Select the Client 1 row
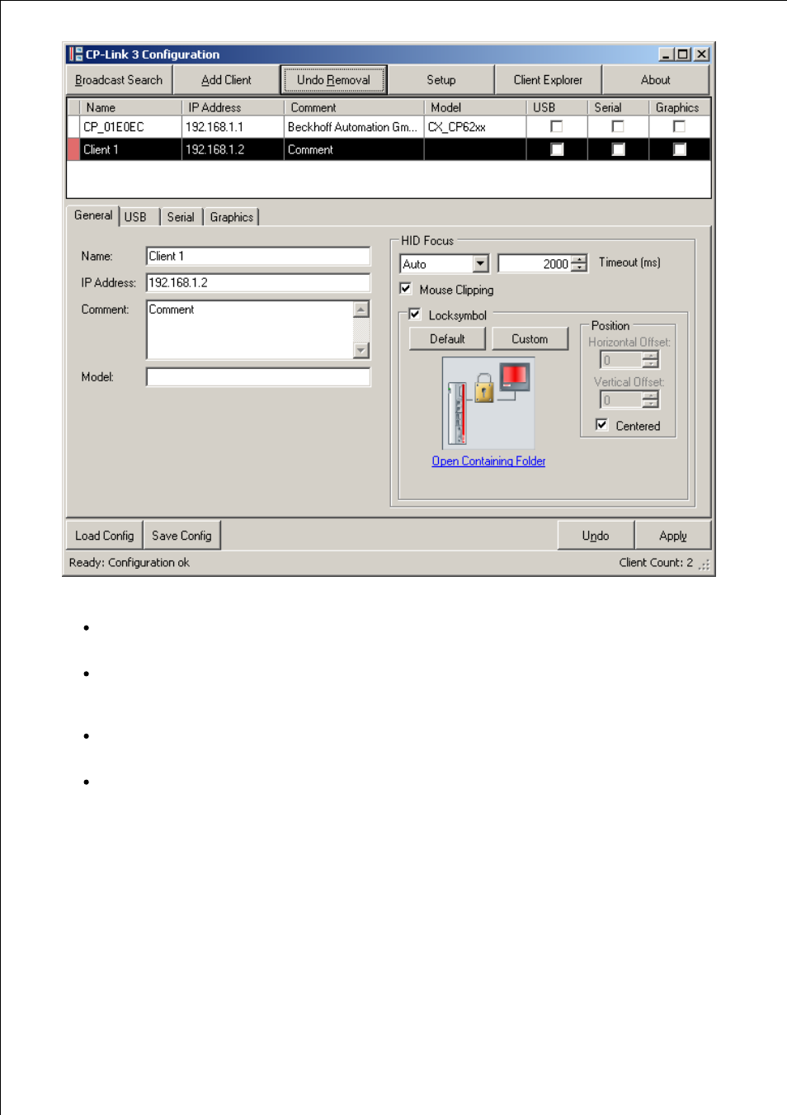The image size is (787, 1115). click(389, 149)
